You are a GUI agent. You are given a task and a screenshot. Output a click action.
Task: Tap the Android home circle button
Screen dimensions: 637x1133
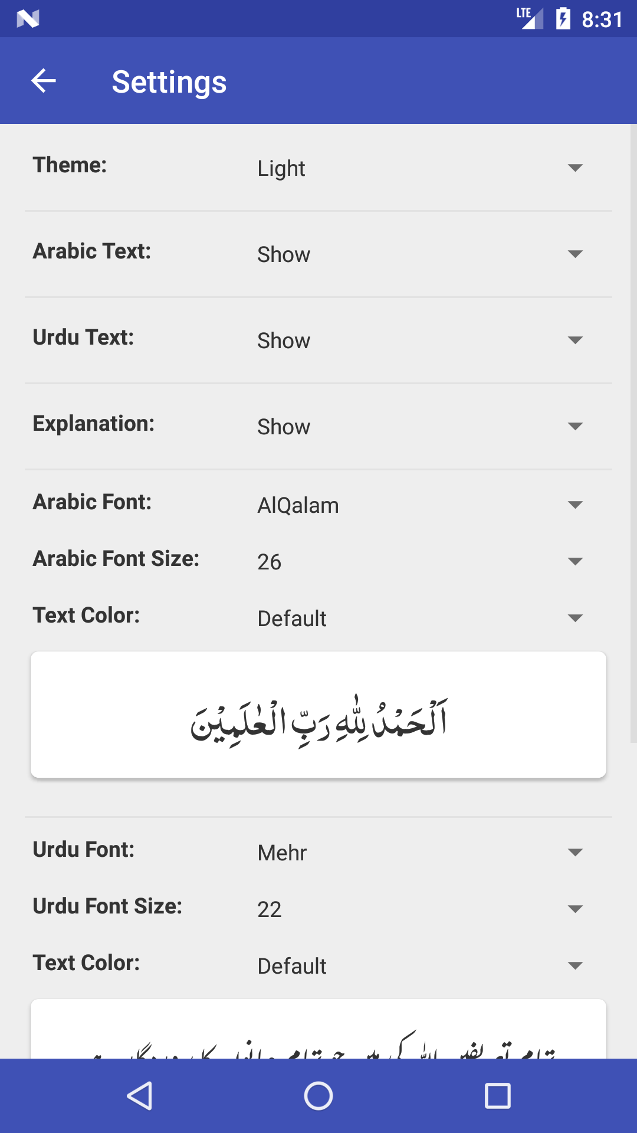coord(318,1096)
